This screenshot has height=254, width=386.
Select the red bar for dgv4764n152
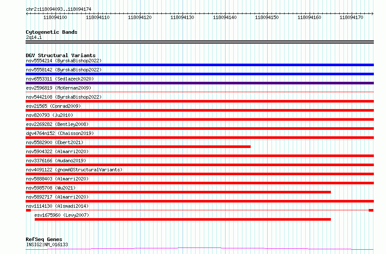pyautogui.click(x=200, y=138)
